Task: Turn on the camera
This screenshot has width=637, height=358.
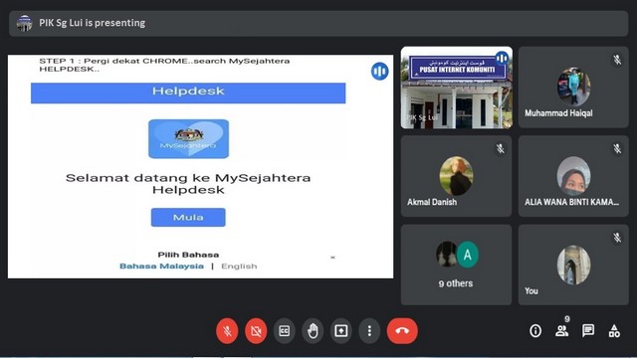Action: [256, 331]
